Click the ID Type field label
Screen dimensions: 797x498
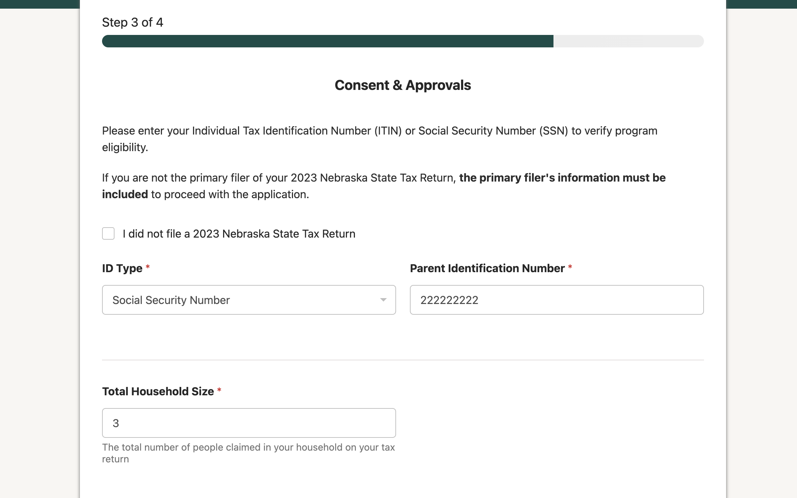click(x=122, y=268)
